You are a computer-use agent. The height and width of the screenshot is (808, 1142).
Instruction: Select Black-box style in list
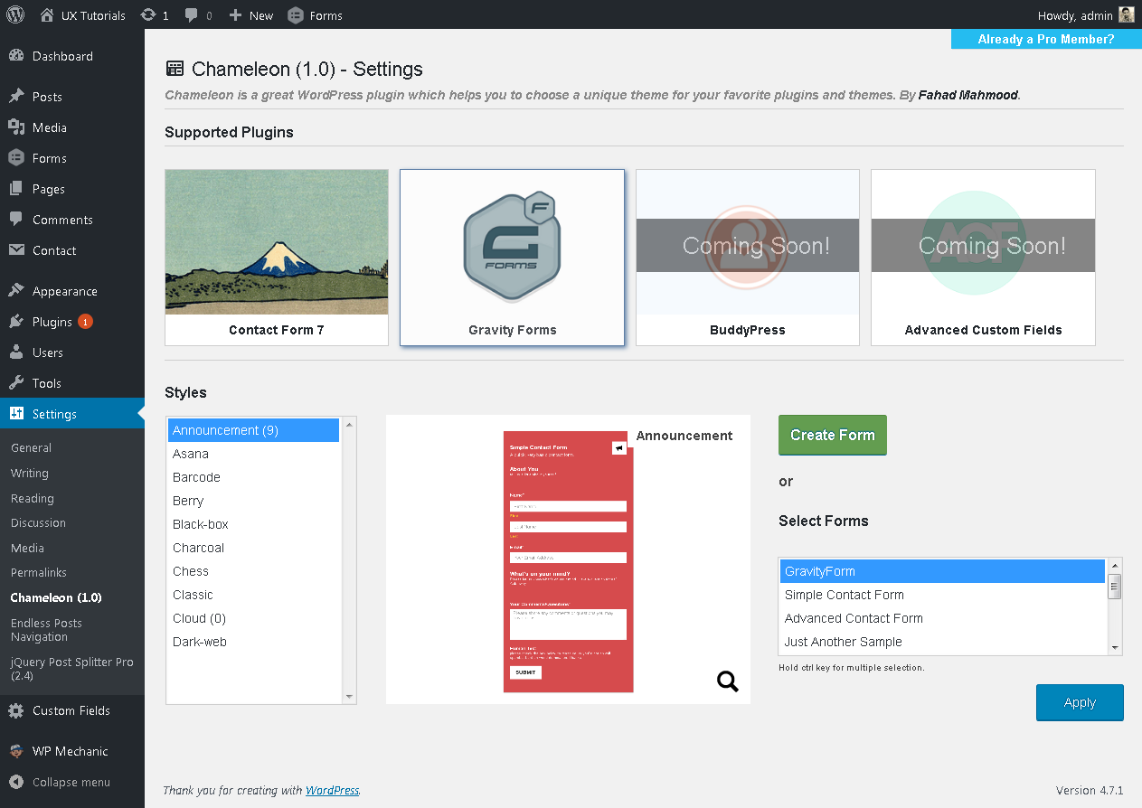pos(253,524)
